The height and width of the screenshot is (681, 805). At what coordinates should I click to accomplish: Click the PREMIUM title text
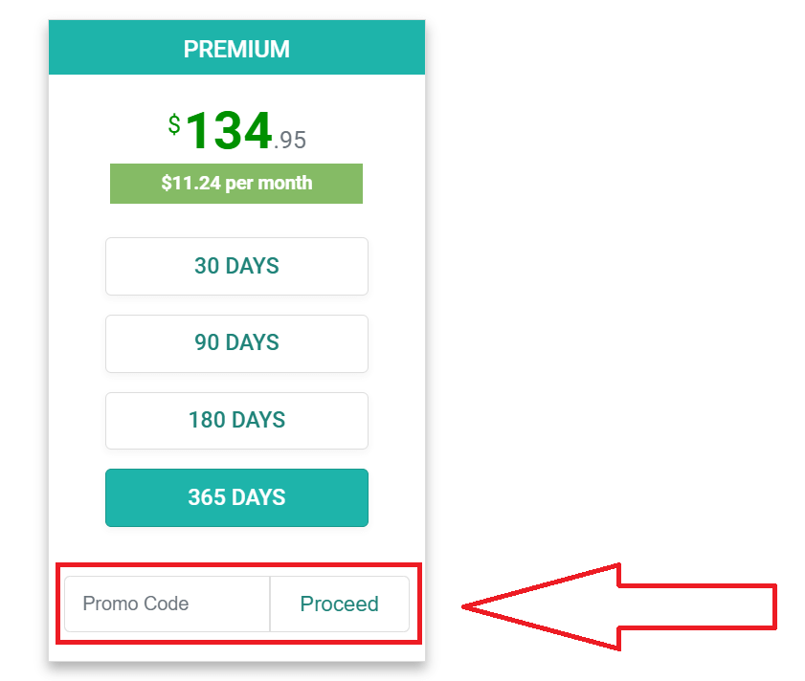pyautogui.click(x=236, y=49)
